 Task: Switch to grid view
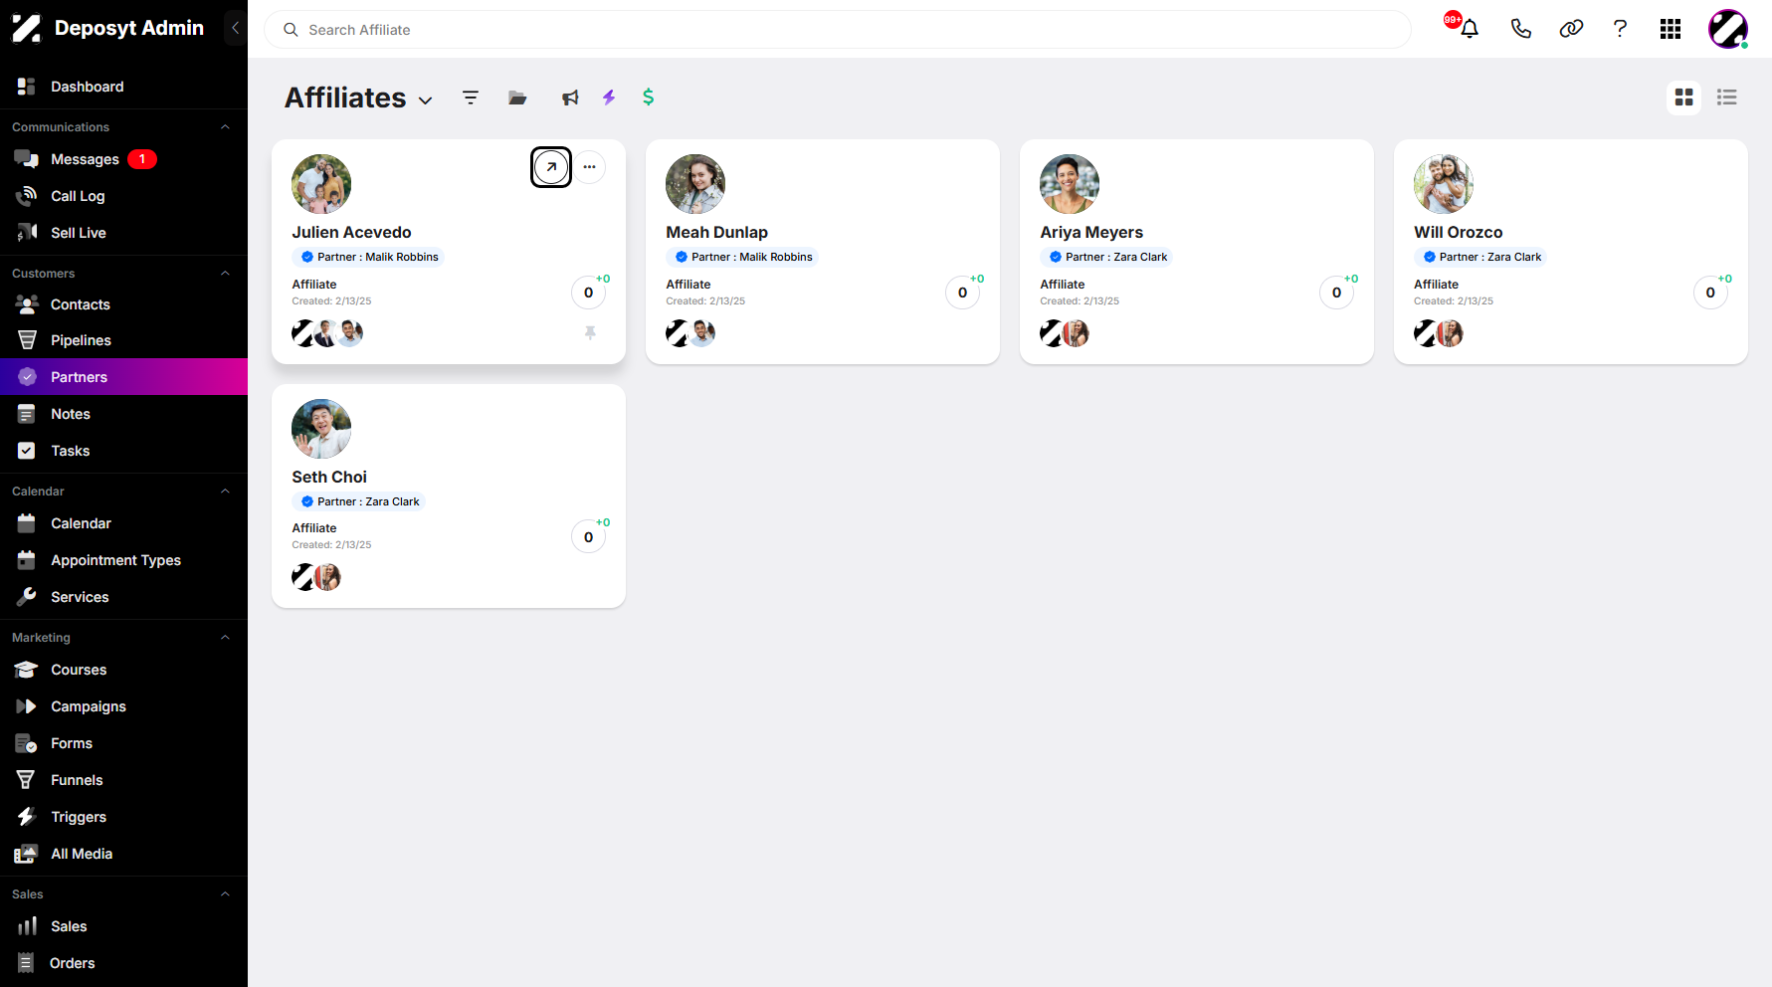click(x=1683, y=98)
